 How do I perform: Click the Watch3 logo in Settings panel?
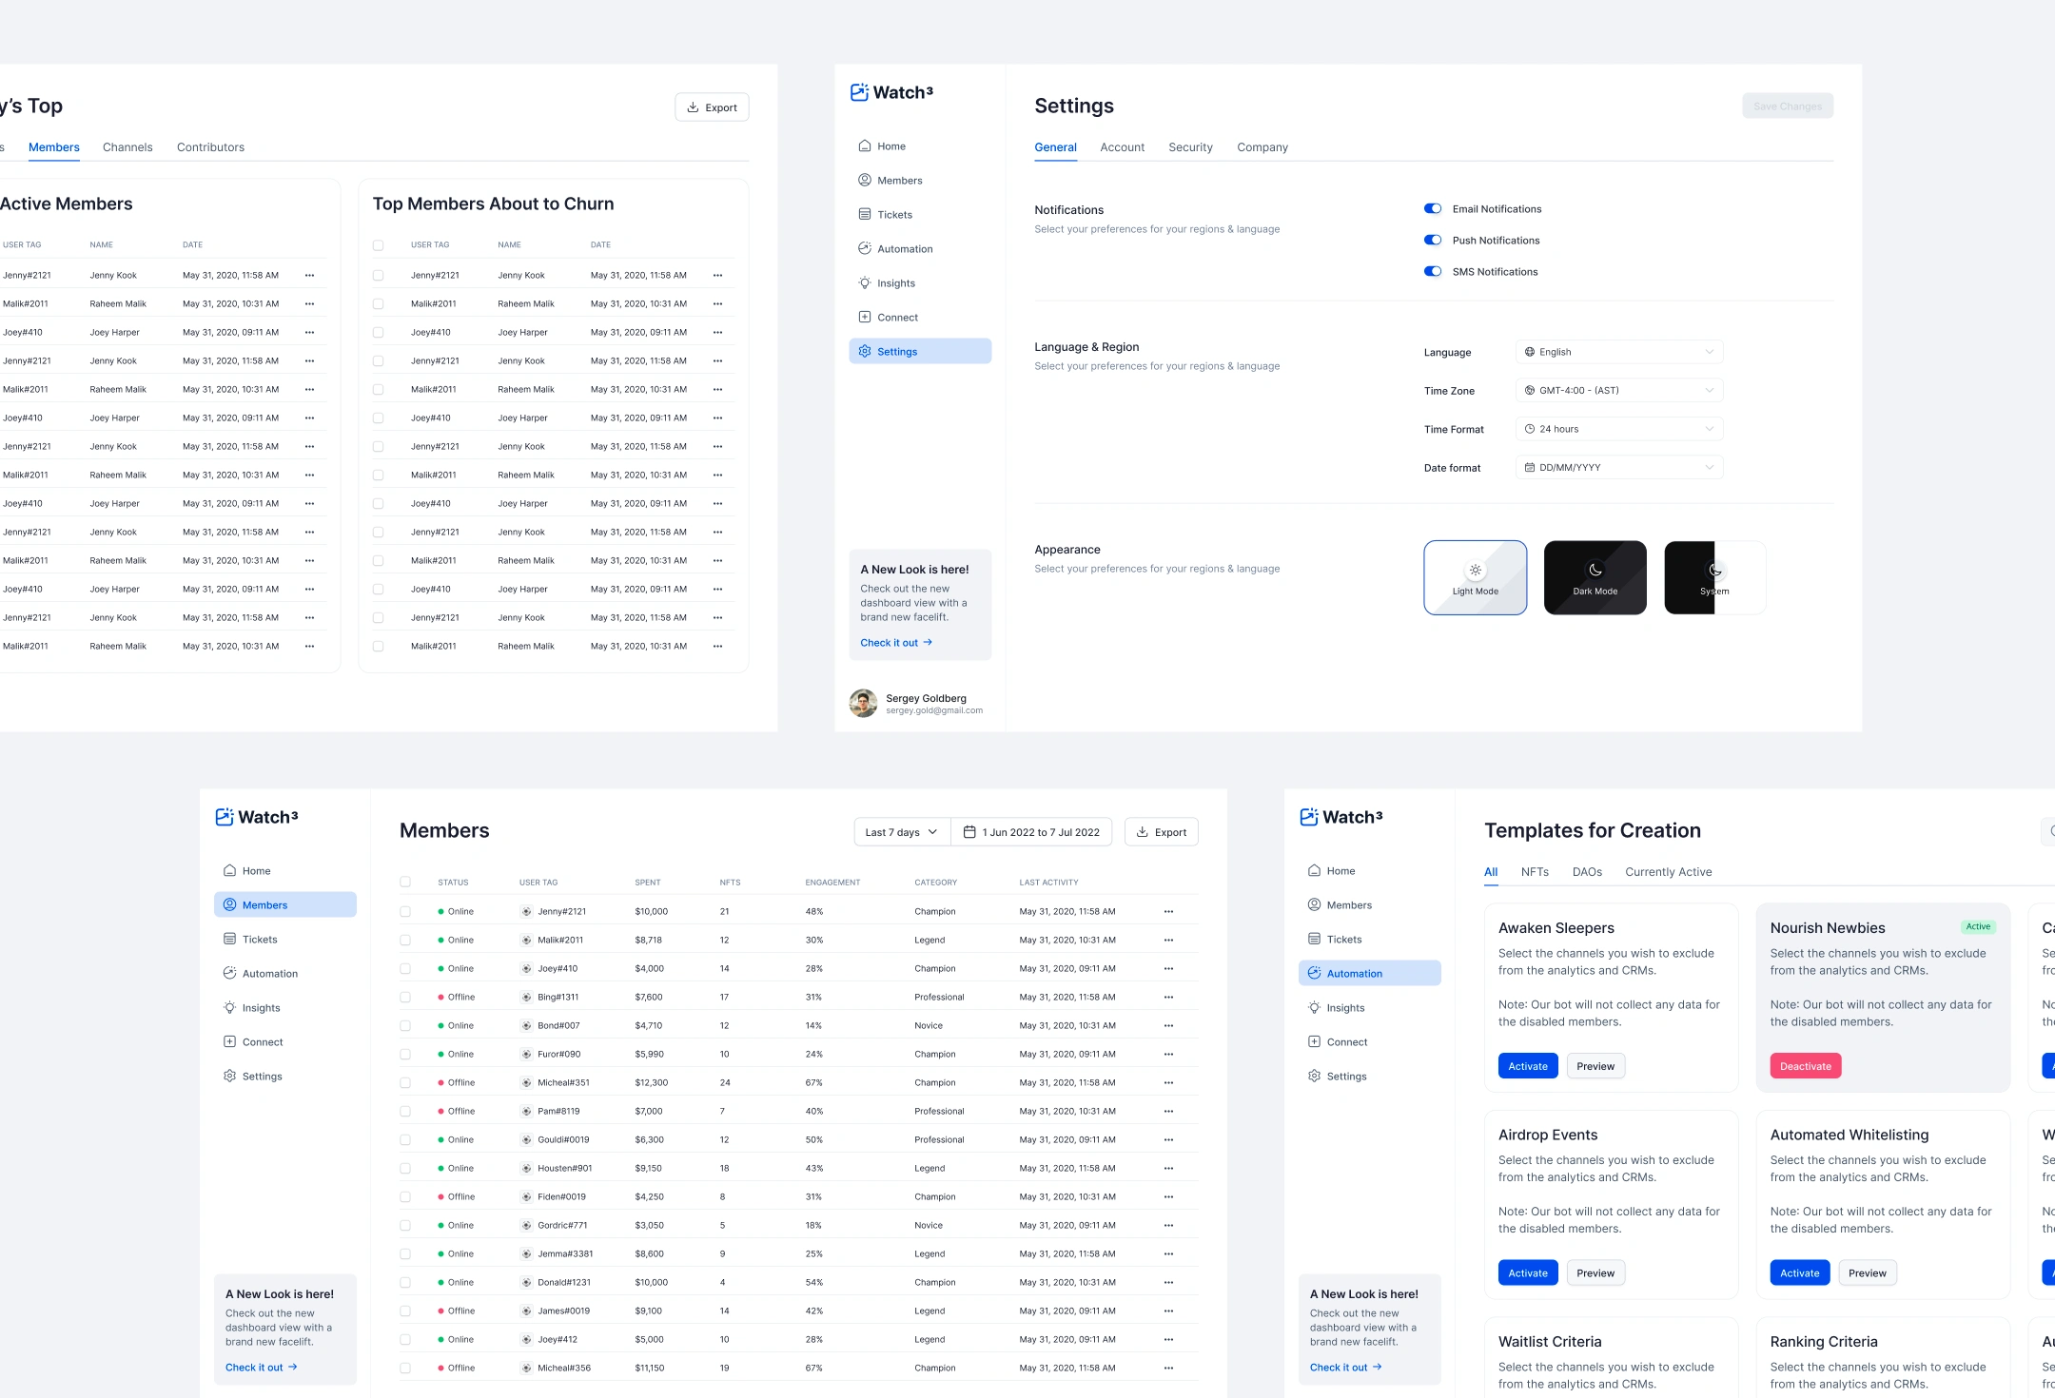tap(891, 92)
